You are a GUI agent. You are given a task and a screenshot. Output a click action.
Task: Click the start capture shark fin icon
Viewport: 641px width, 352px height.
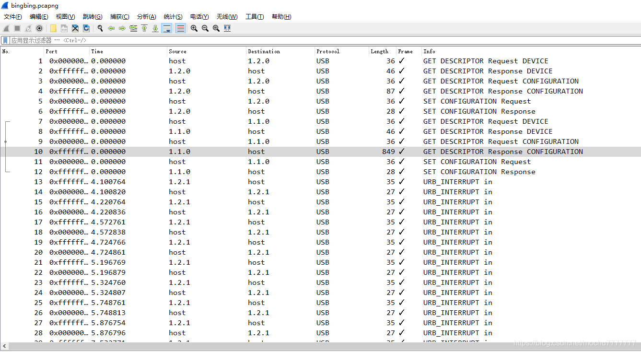coord(6,28)
